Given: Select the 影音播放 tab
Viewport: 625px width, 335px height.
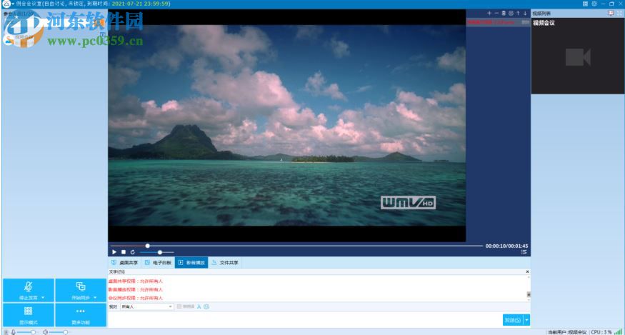Looking at the screenshot, I should (191, 263).
